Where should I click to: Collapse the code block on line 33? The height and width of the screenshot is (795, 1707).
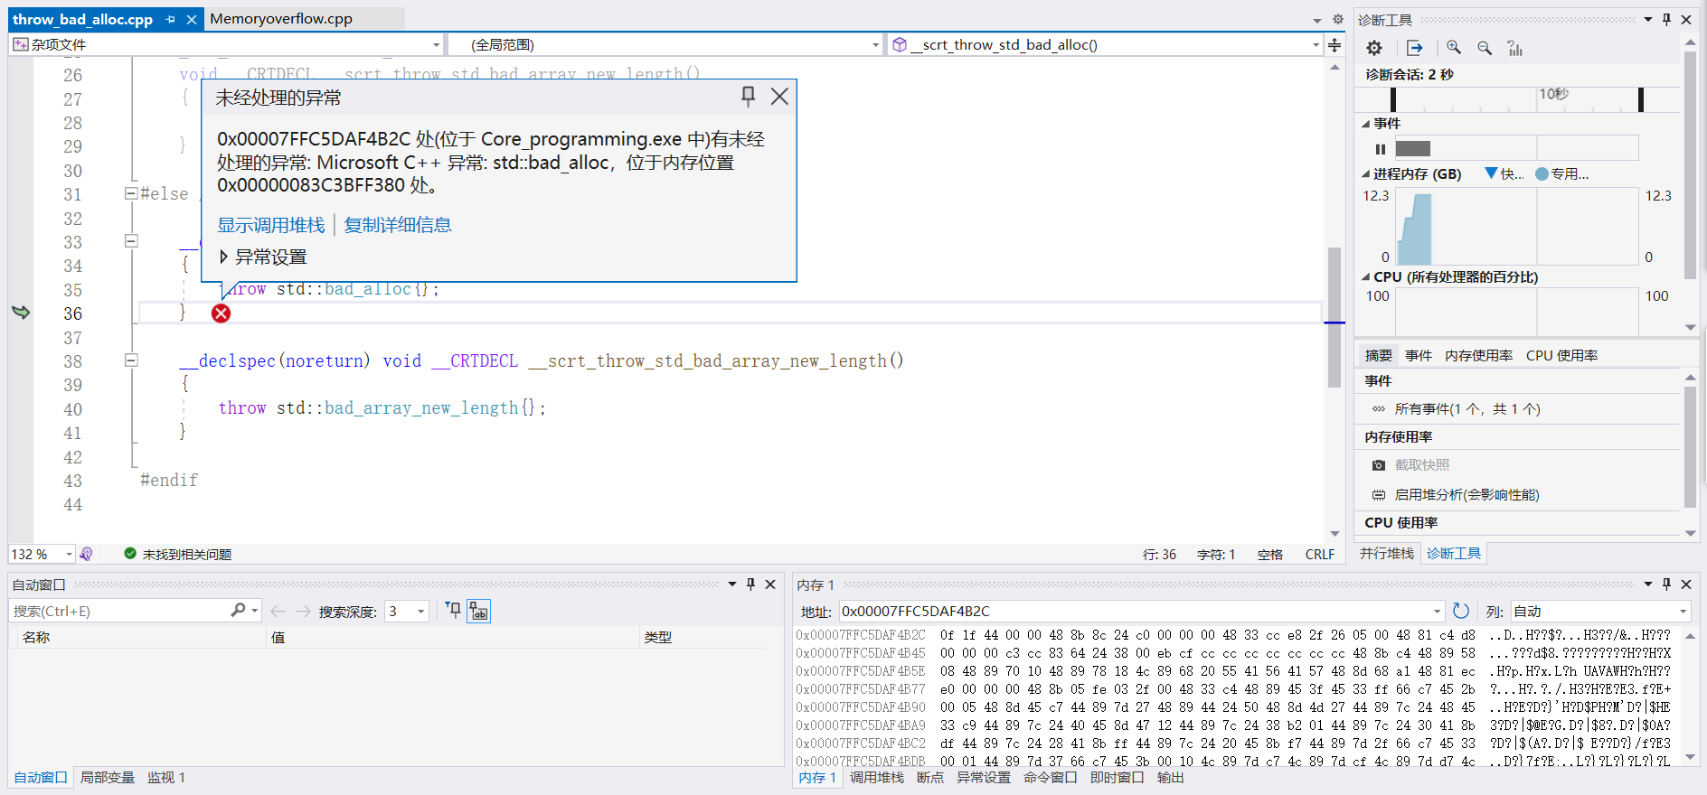click(131, 240)
